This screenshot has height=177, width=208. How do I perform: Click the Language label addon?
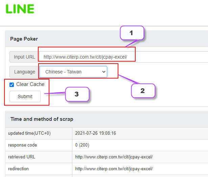(24, 72)
